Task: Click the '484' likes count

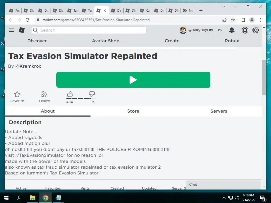Action: pos(70,102)
